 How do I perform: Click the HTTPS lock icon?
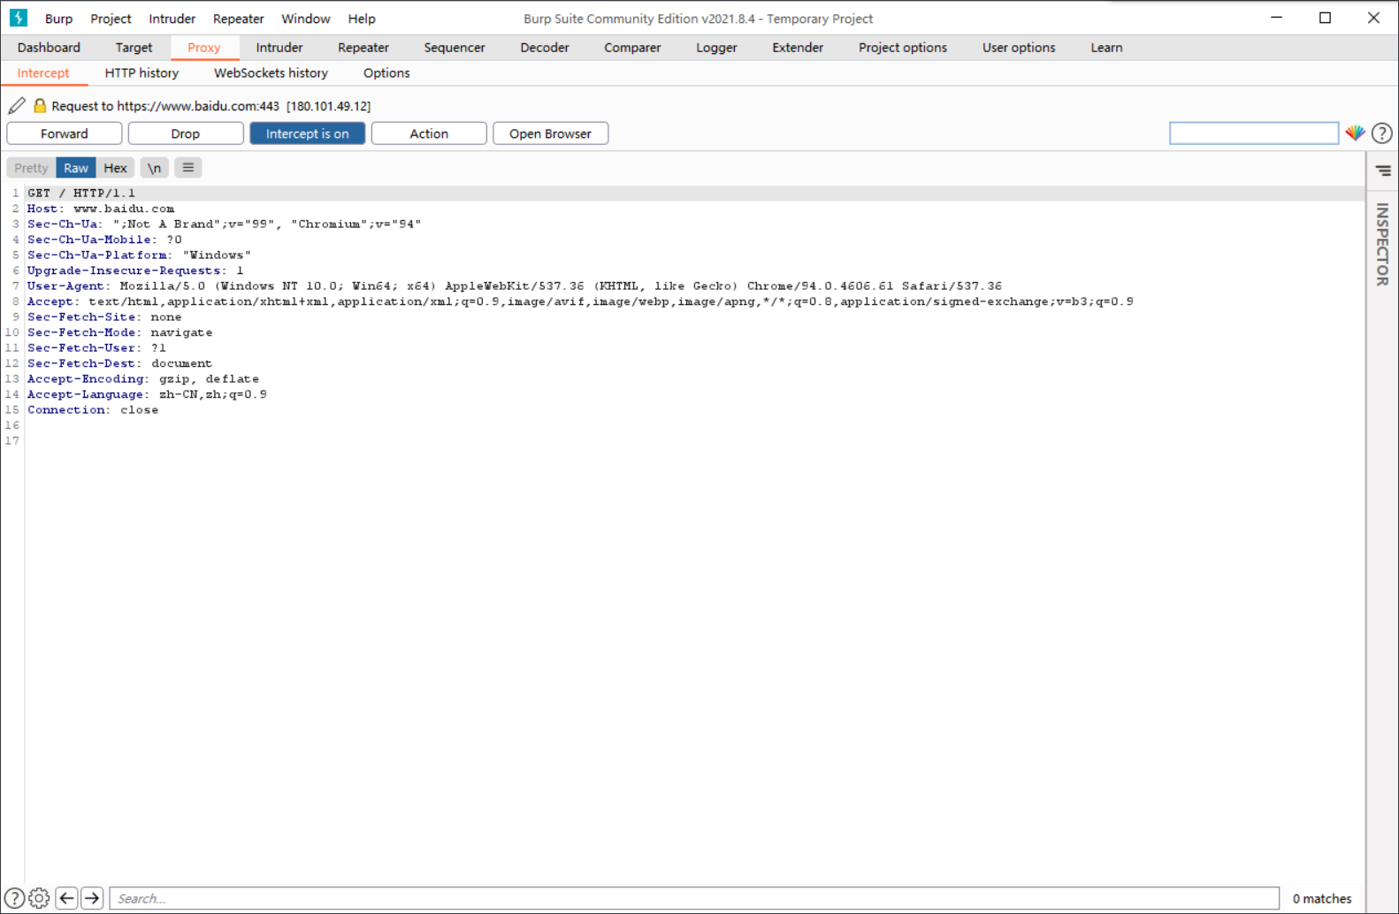point(40,105)
